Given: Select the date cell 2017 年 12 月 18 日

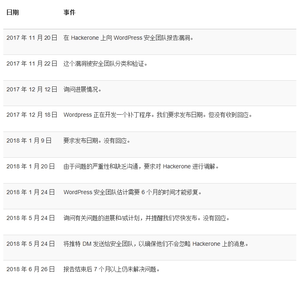Looking at the screenshot, I should pyautogui.click(x=32, y=115).
